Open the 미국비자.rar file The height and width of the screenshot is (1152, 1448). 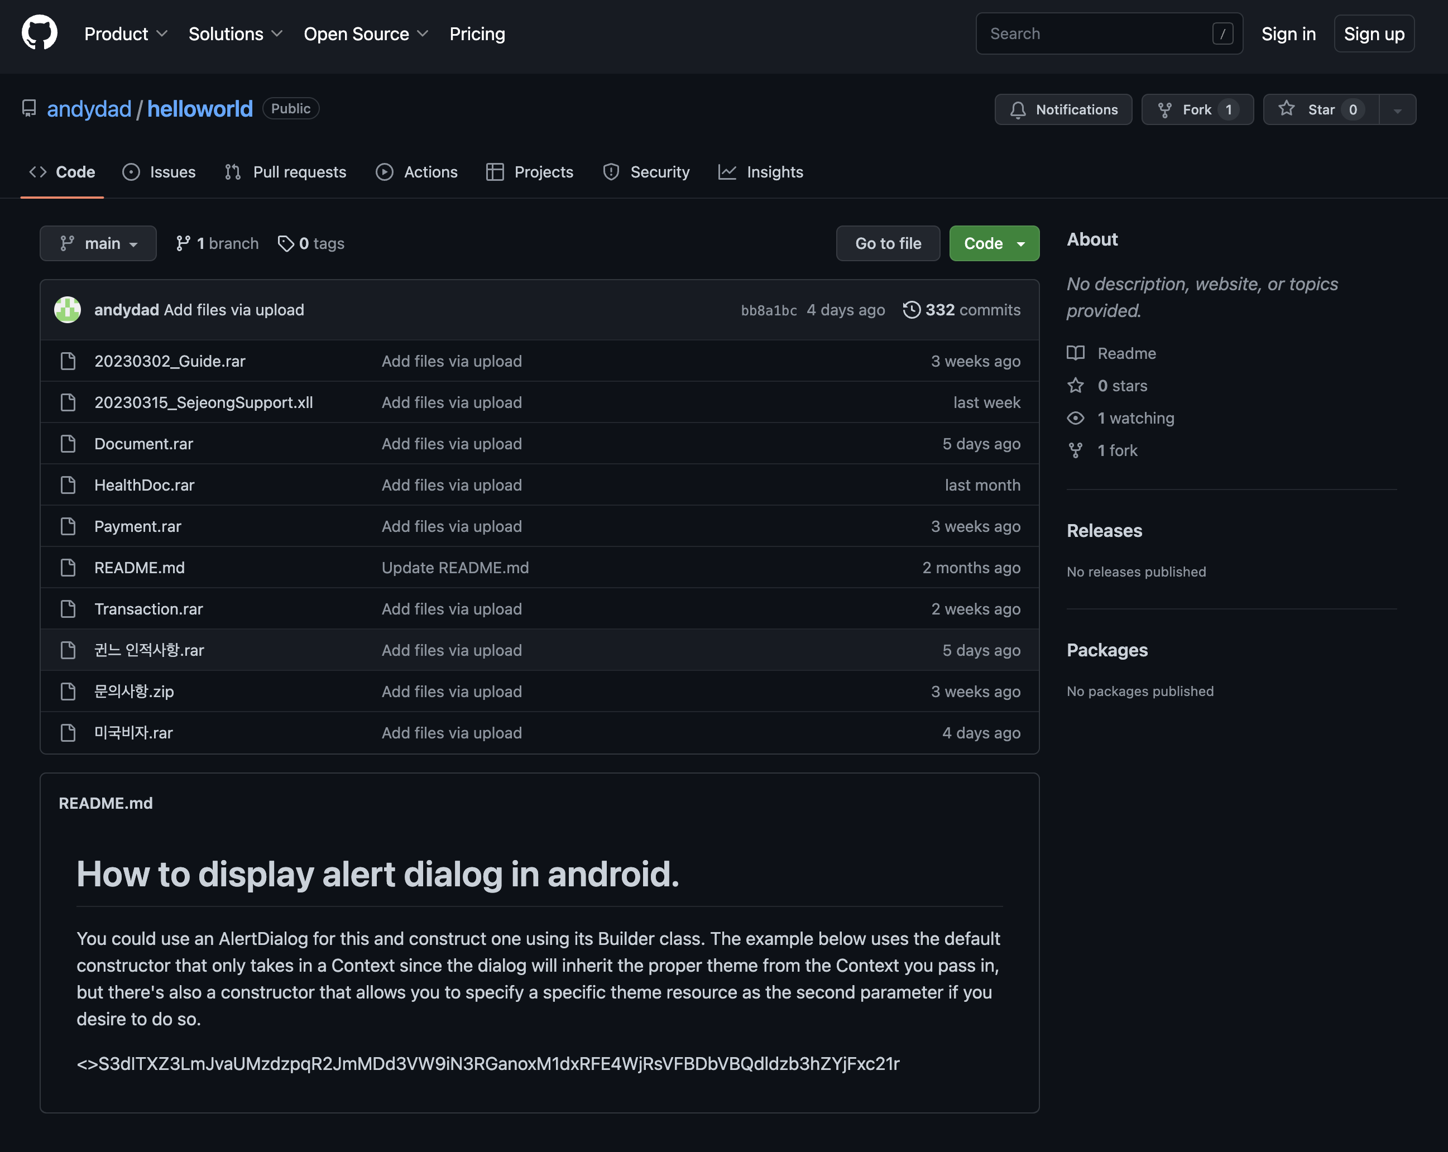133,733
